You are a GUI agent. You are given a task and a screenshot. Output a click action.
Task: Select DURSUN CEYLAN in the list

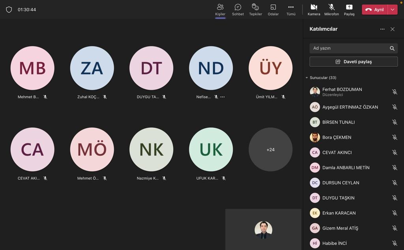pyautogui.click(x=353, y=183)
